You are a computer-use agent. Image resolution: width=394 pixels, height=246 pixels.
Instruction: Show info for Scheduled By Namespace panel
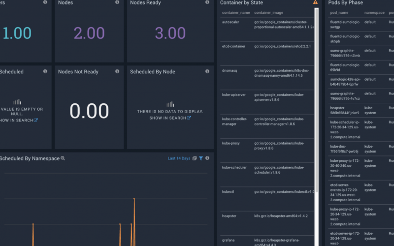[x=207, y=158]
